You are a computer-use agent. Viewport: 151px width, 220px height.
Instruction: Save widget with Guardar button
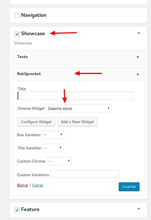coord(129,186)
